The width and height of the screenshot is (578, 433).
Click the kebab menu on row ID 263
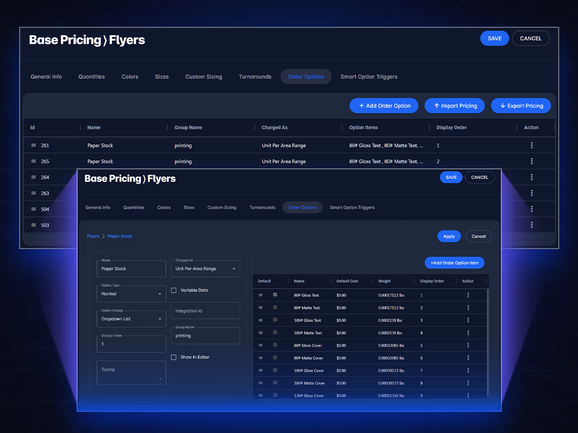(532, 193)
